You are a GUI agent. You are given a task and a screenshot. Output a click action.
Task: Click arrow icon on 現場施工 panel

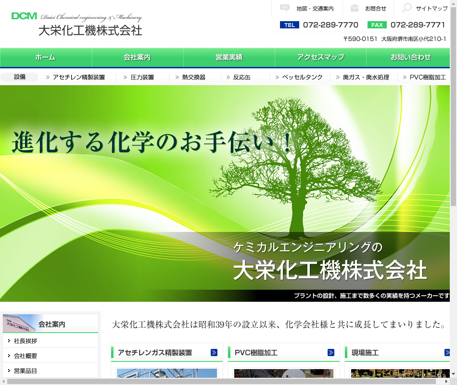click(447, 353)
